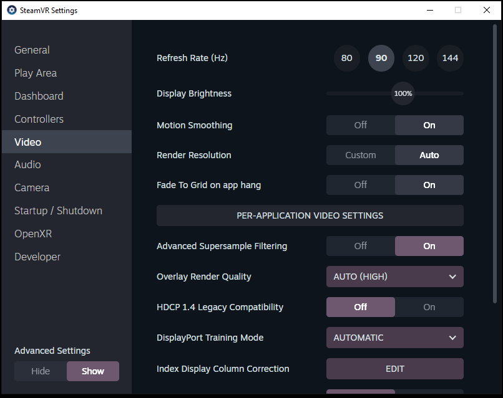Click the Overlay Render Quality label
Image resolution: width=503 pixels, height=398 pixels.
click(204, 277)
